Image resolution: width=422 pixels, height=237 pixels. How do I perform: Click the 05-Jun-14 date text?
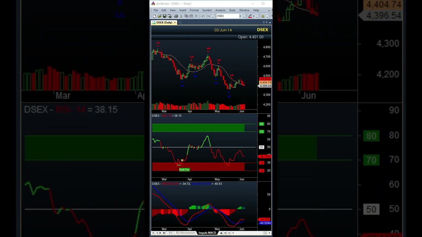[x=223, y=30]
